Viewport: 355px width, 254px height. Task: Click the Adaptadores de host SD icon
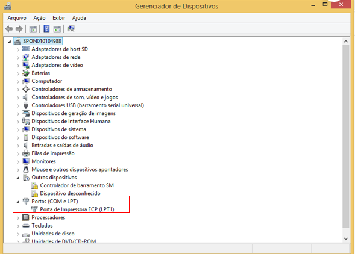pos(26,49)
